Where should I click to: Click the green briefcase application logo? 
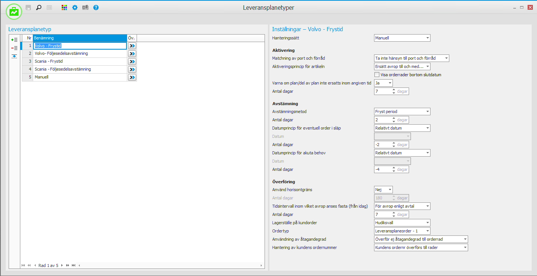(14, 12)
